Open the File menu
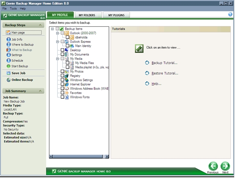Viewport: 235px width, 178px height. tap(4, 9)
